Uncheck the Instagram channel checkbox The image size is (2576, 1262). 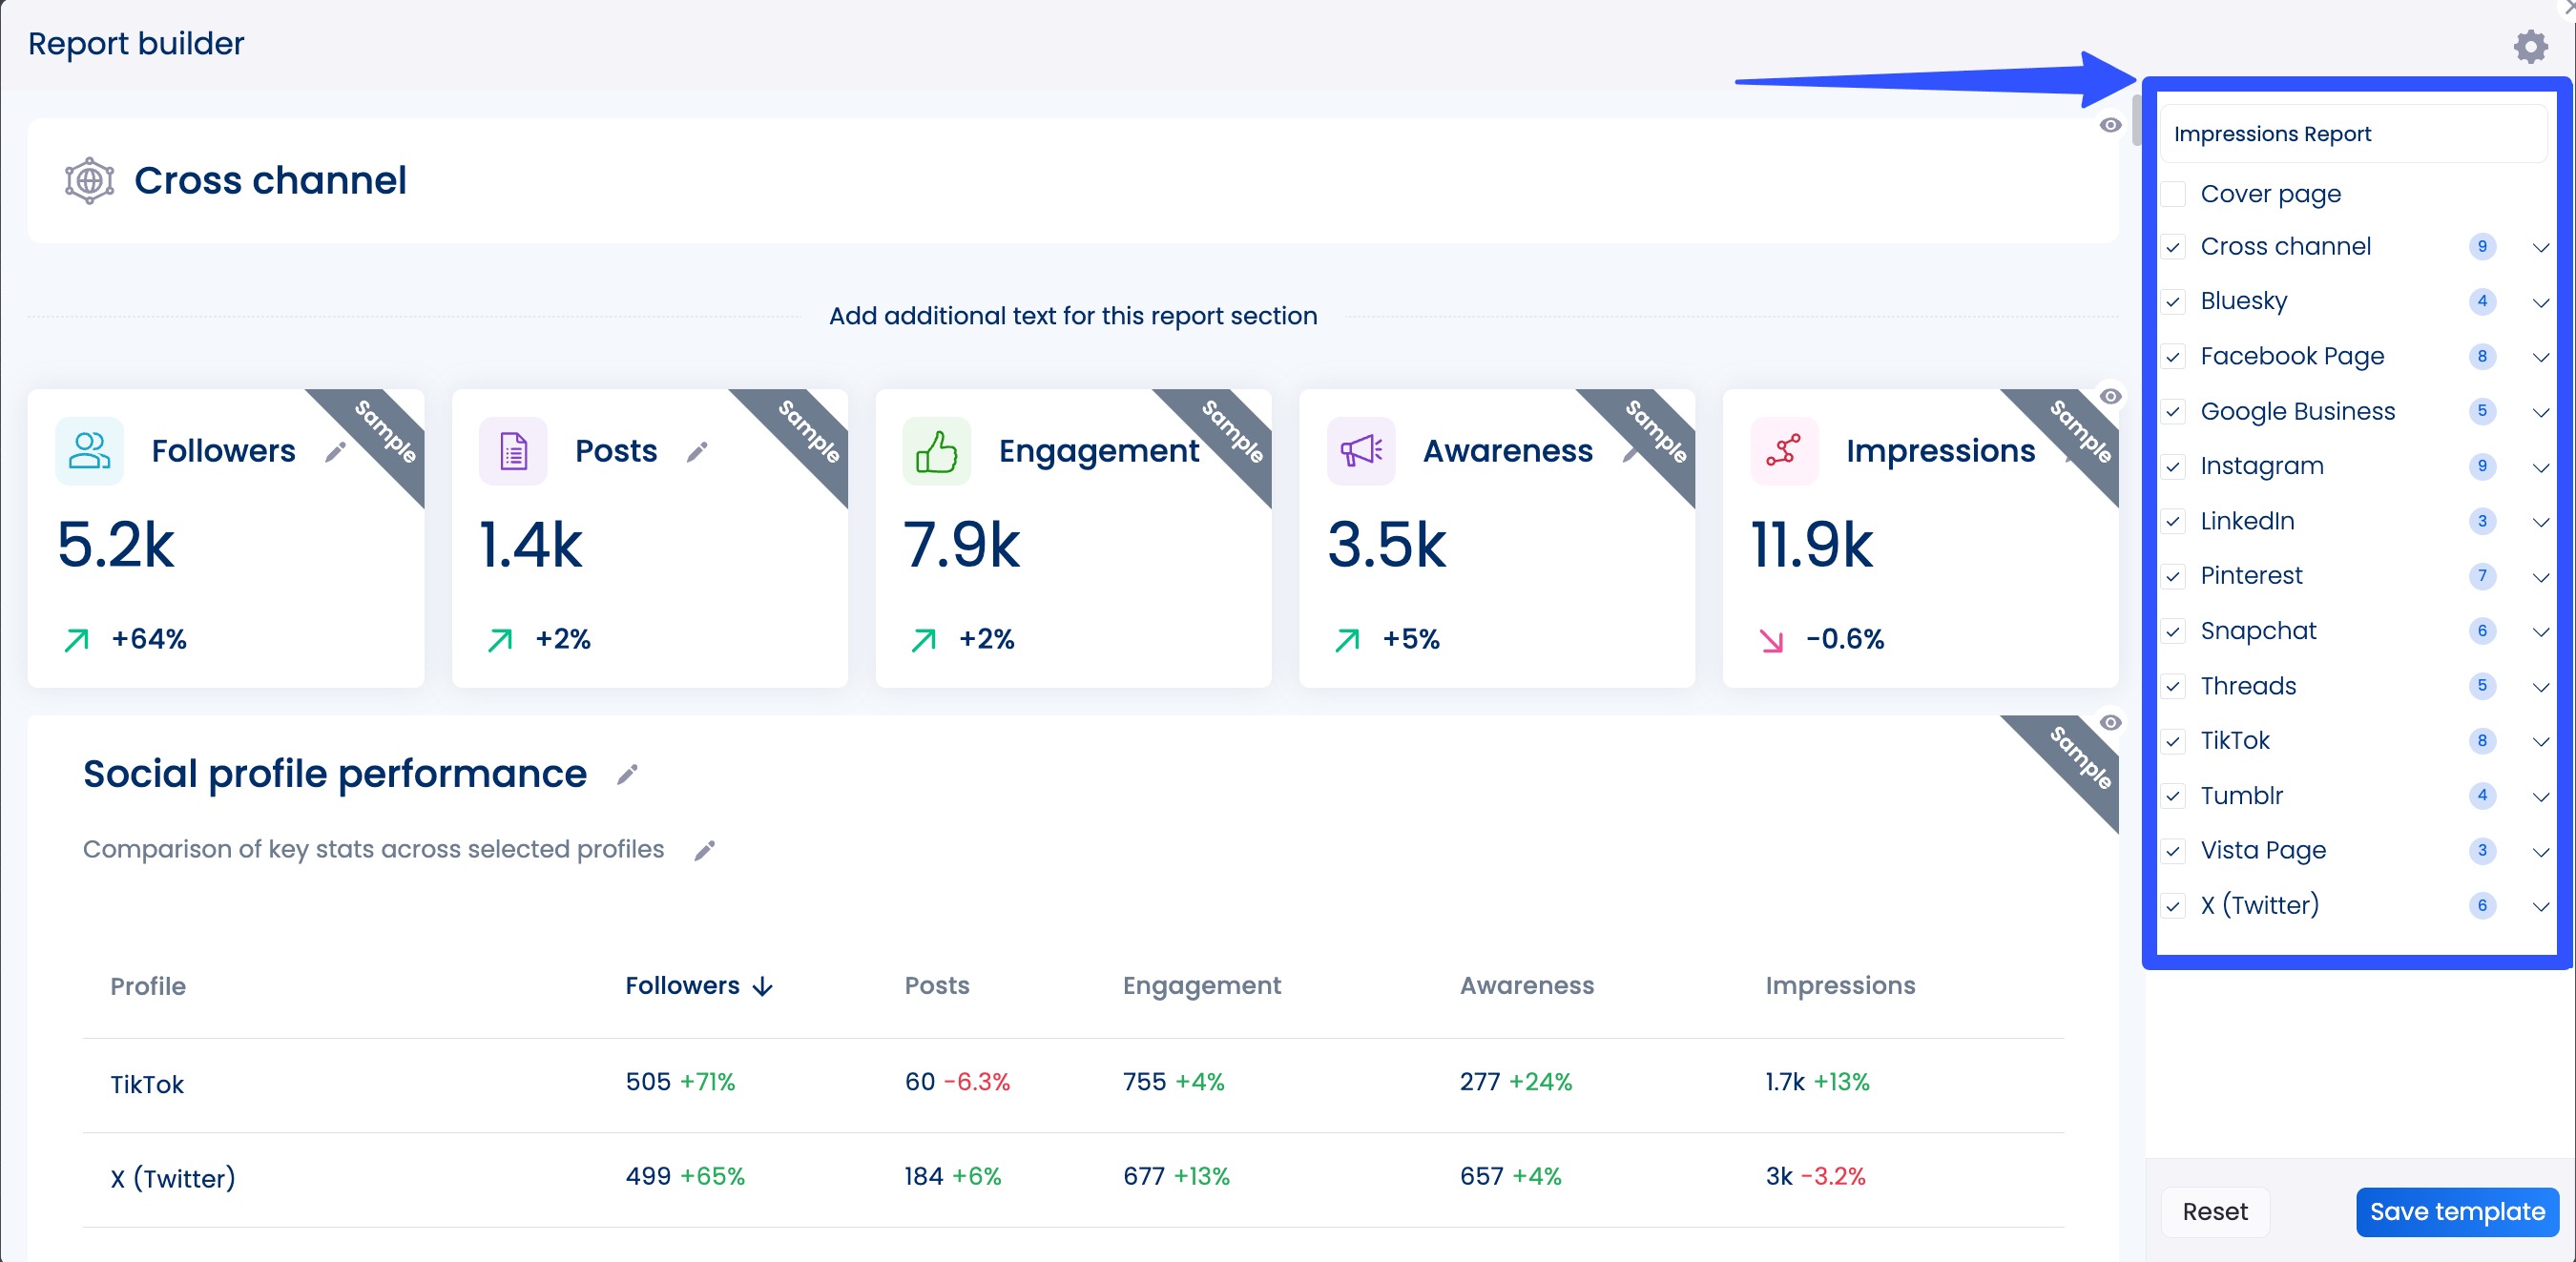coord(2173,466)
